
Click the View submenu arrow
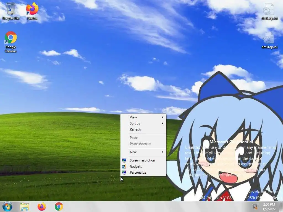coord(163,117)
